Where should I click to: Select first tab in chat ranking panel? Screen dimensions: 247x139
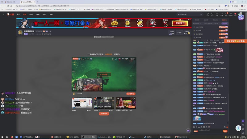coord(197,20)
